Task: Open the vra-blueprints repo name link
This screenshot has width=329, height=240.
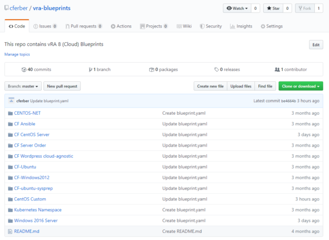Action: 52,8
